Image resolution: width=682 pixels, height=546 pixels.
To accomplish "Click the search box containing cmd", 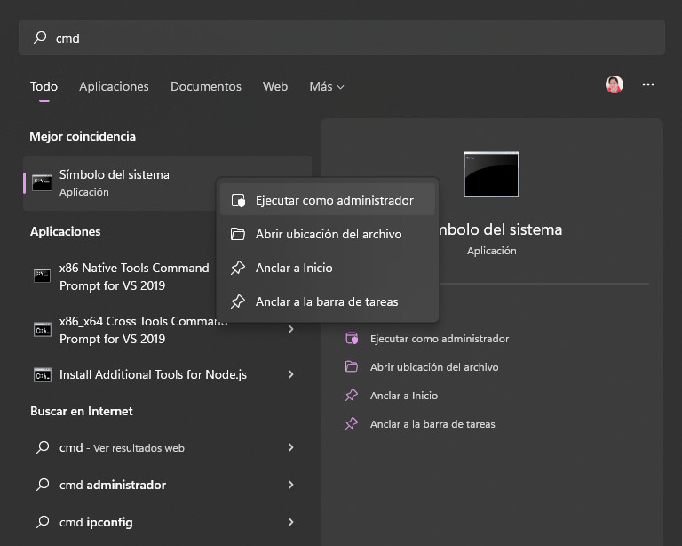I will 341,38.
